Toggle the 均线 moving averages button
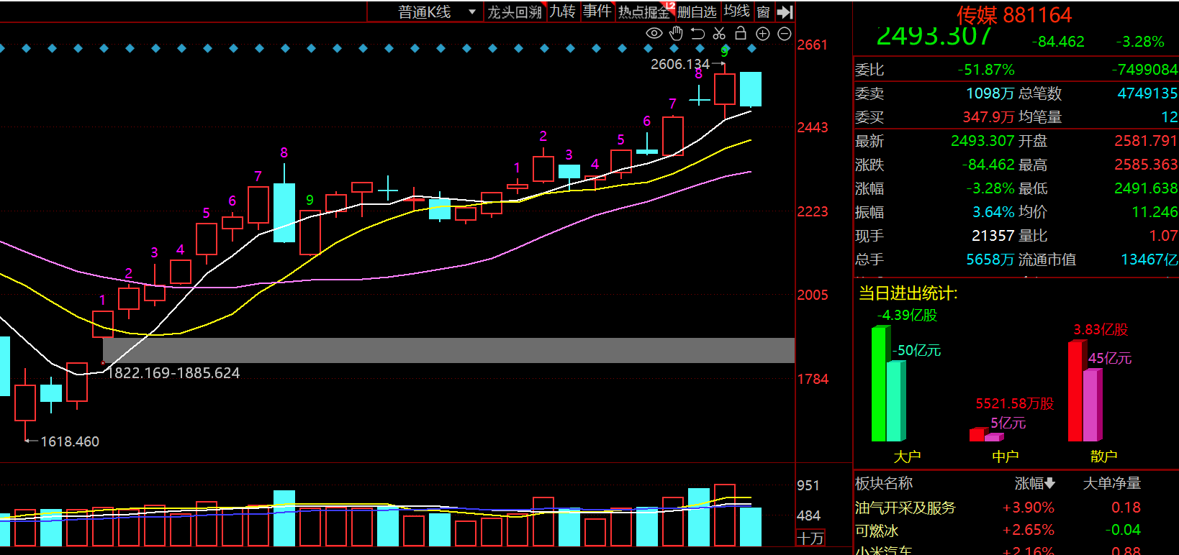The image size is (1179, 555). tap(736, 12)
